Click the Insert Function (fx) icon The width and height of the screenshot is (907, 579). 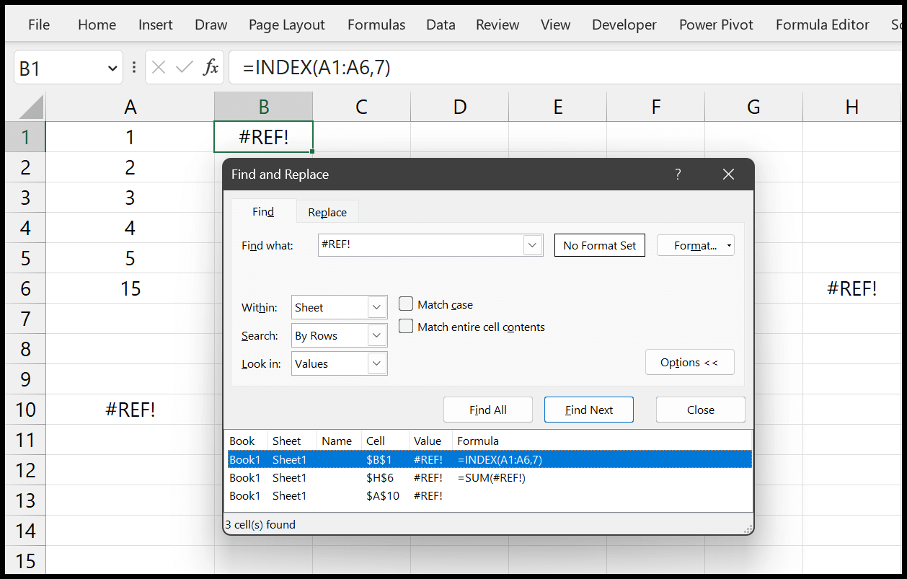pyautogui.click(x=210, y=66)
